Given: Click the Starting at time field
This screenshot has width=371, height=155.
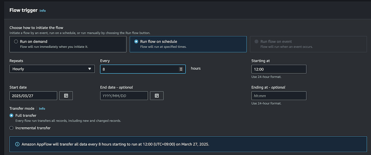Looking at the screenshot, I should coord(279,69).
